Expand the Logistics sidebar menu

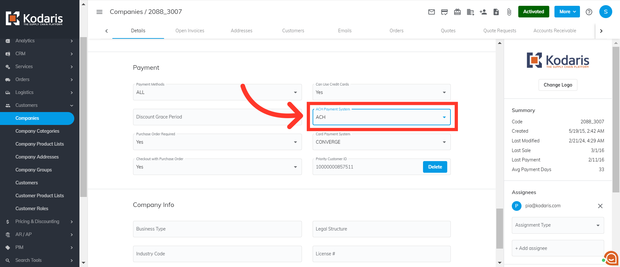coord(39,92)
